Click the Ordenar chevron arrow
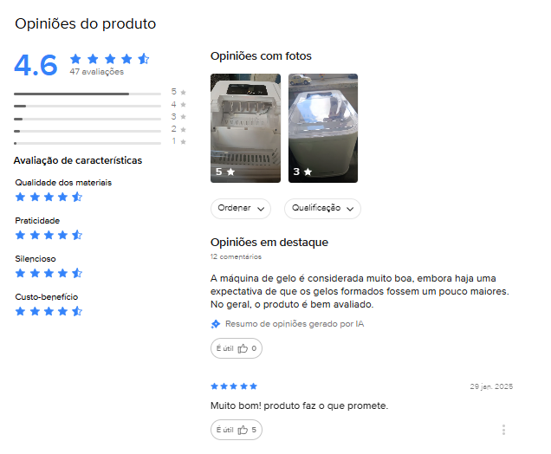 coord(261,209)
